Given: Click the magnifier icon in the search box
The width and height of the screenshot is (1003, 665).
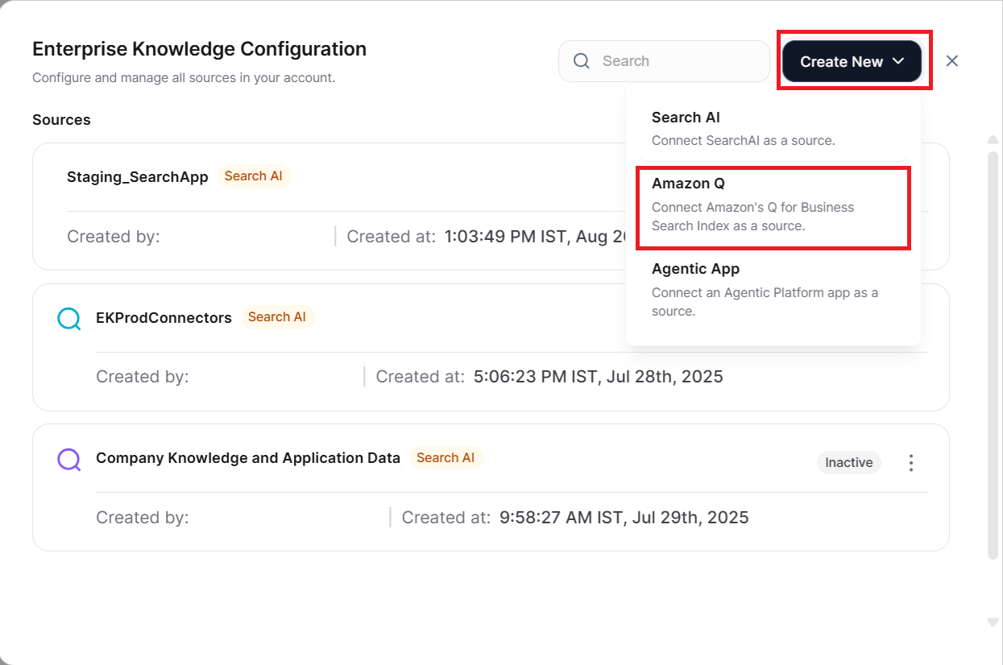Looking at the screenshot, I should tap(582, 61).
